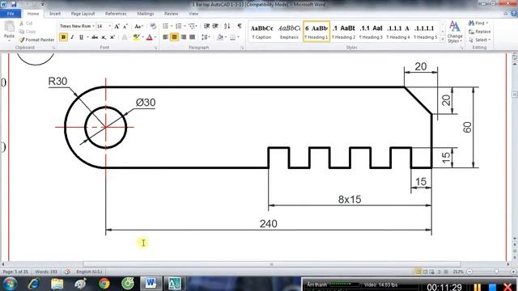This screenshot has width=518, height=291.
Task: Apply the Caption style
Action: (x=261, y=32)
